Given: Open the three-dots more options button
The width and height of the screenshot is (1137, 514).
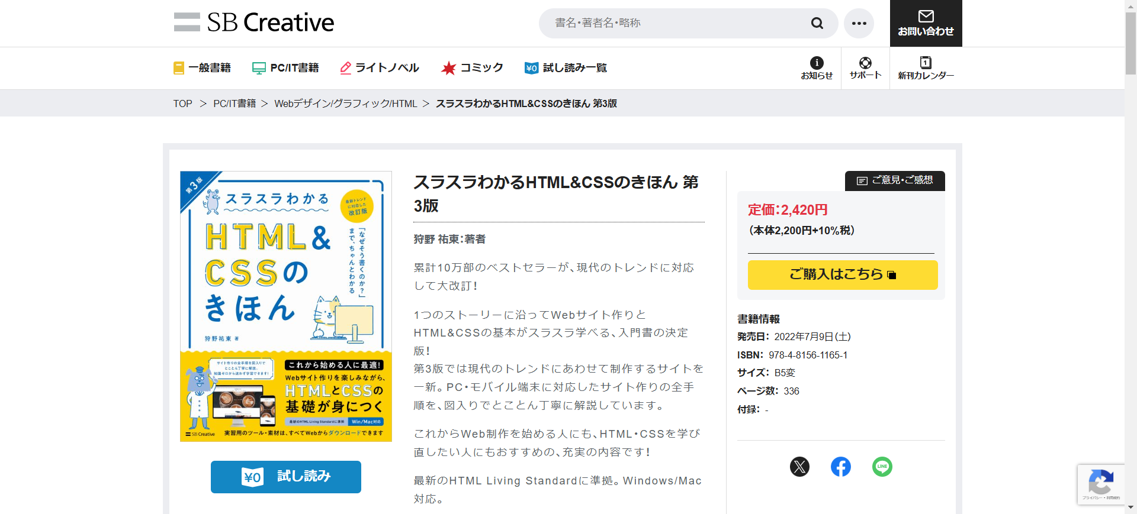Looking at the screenshot, I should tap(859, 23).
